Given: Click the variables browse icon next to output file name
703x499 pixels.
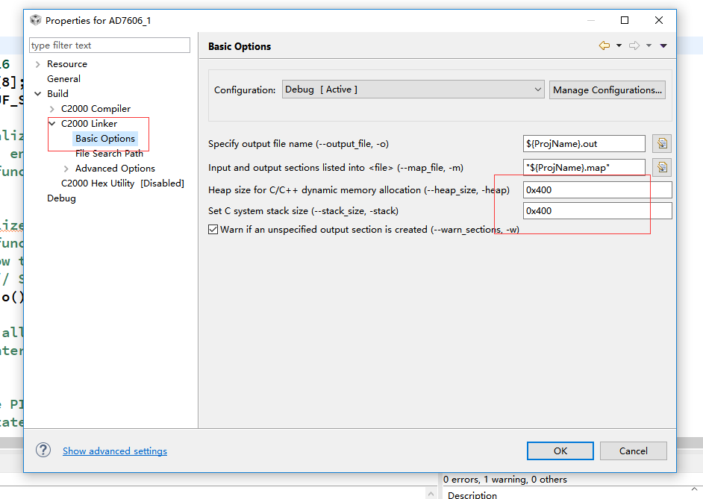Looking at the screenshot, I should click(x=662, y=143).
